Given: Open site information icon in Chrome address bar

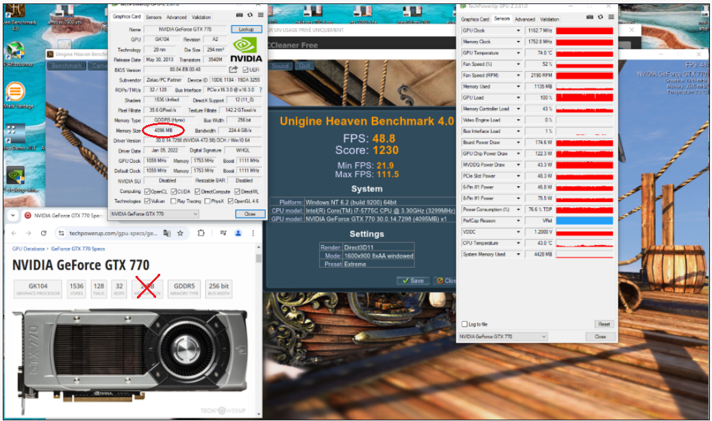Looking at the screenshot, I should [x=62, y=233].
